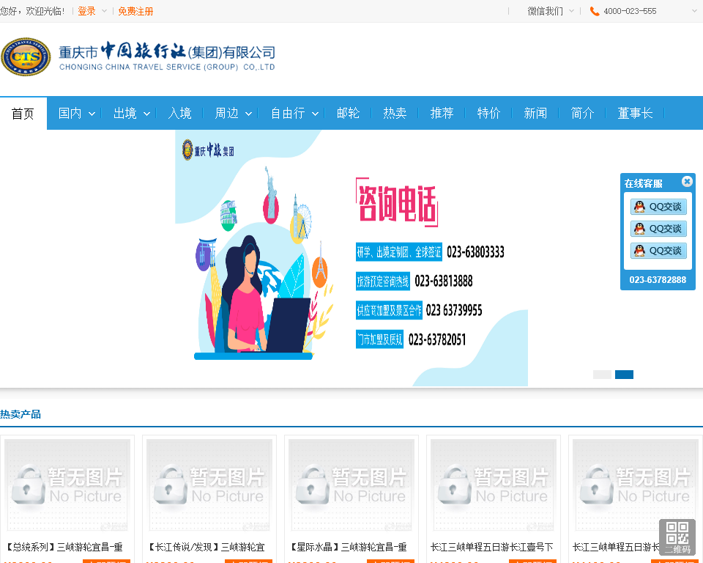703x563 pixels.
Task: Open the 董事长 navigation item
Action: coord(636,113)
